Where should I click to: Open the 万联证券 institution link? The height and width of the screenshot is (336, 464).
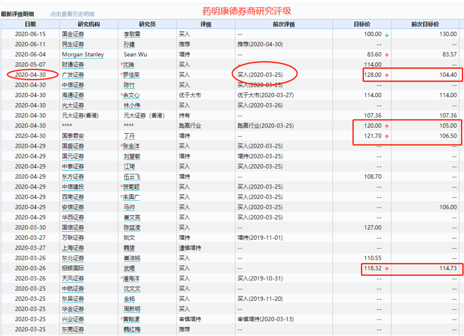click(x=73, y=238)
